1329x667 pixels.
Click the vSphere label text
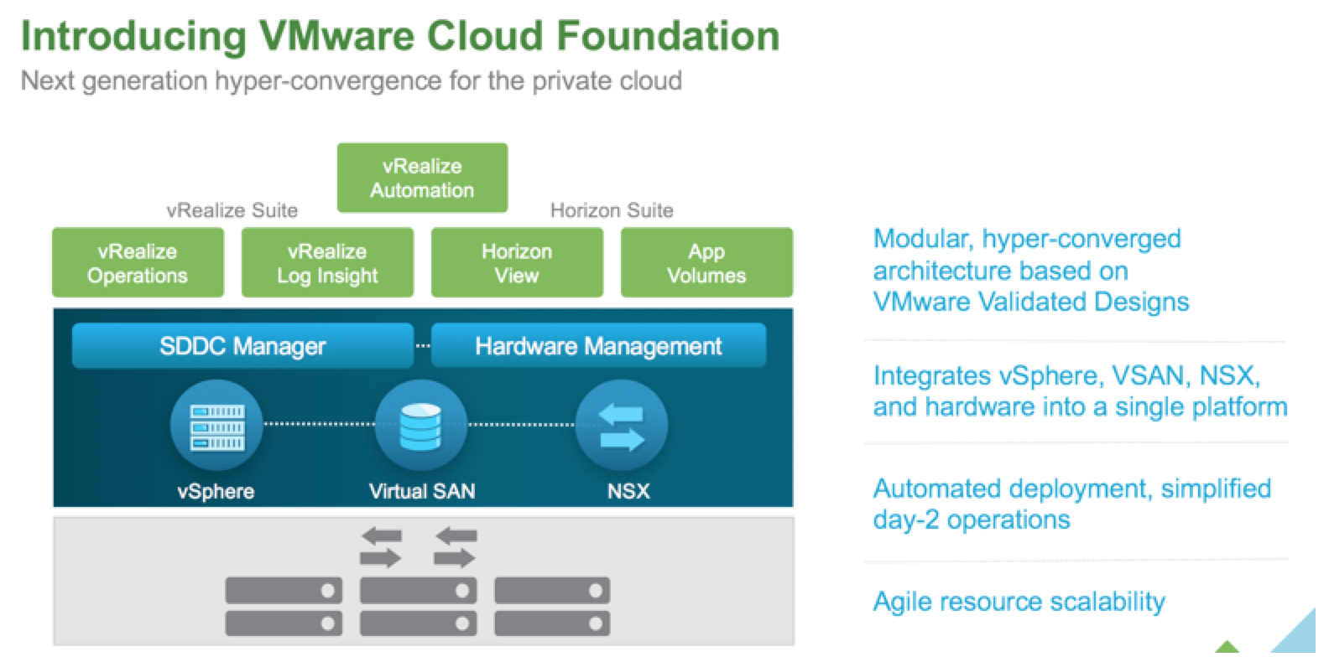click(216, 491)
